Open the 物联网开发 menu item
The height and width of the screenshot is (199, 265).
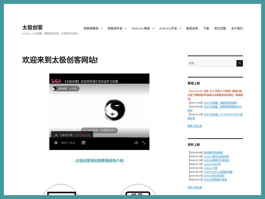[115, 28]
